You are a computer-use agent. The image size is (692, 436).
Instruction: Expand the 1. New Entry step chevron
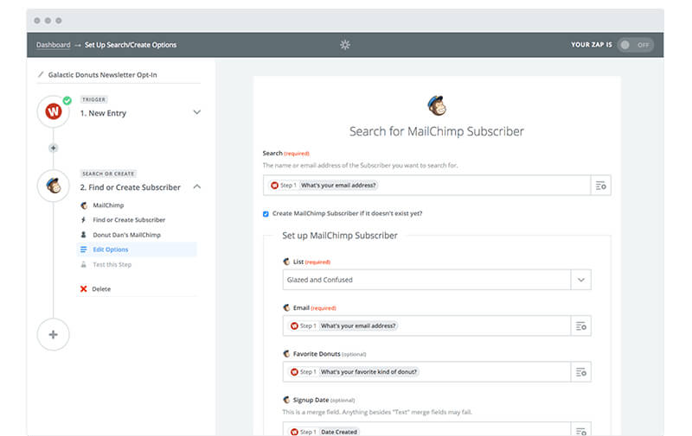[197, 112]
